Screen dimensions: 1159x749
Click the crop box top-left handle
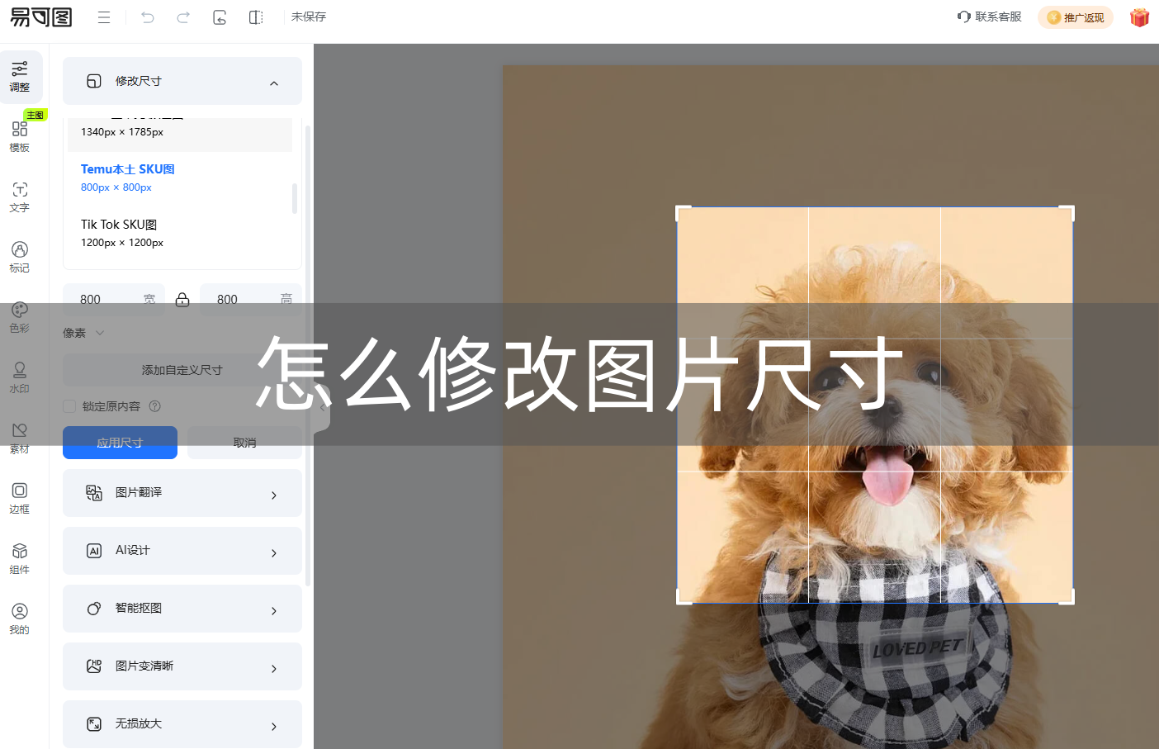[684, 213]
